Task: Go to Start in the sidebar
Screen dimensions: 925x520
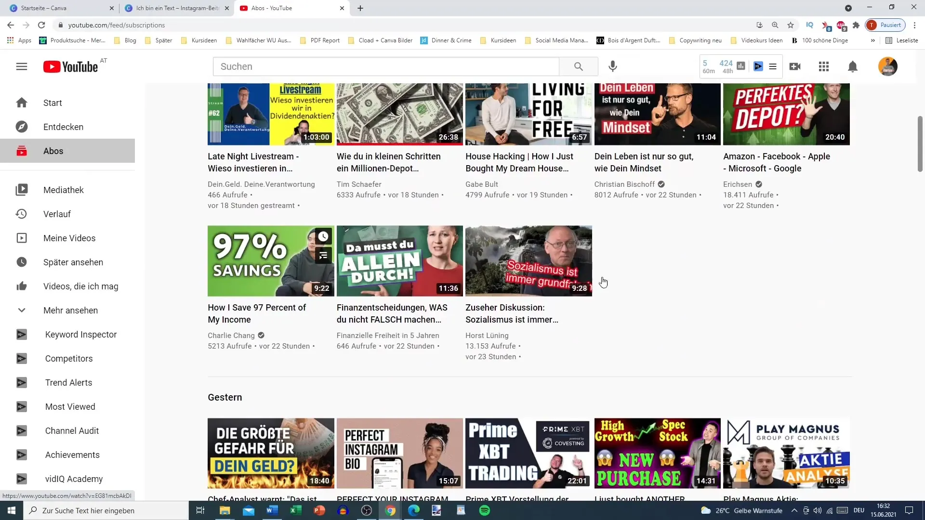Action: click(67, 103)
